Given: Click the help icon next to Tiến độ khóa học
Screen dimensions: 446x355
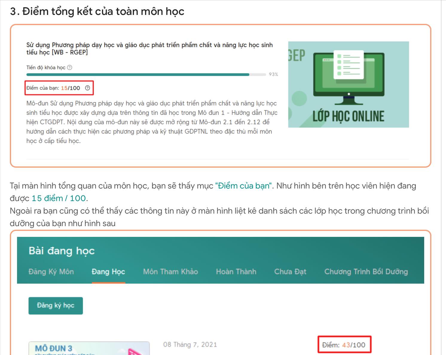Looking at the screenshot, I should coord(70,67).
